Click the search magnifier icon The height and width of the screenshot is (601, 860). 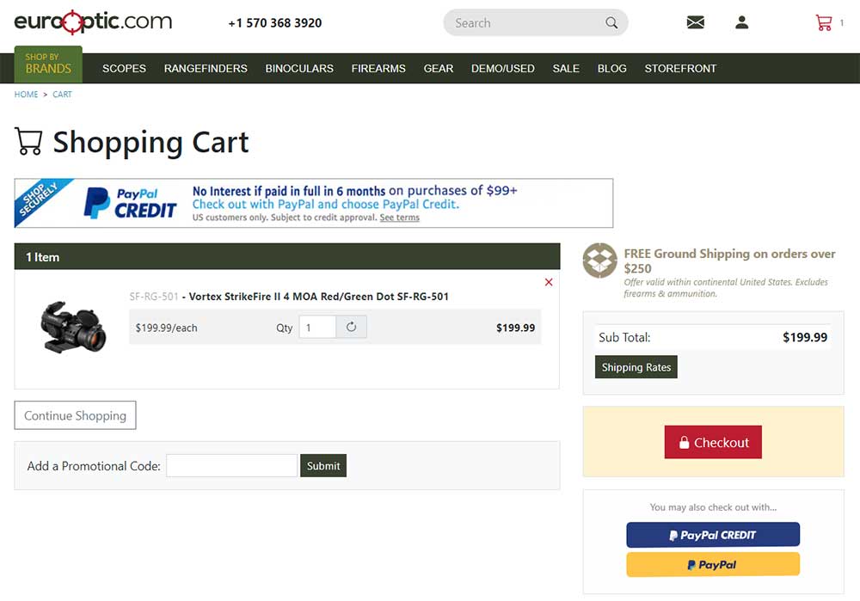(x=611, y=23)
